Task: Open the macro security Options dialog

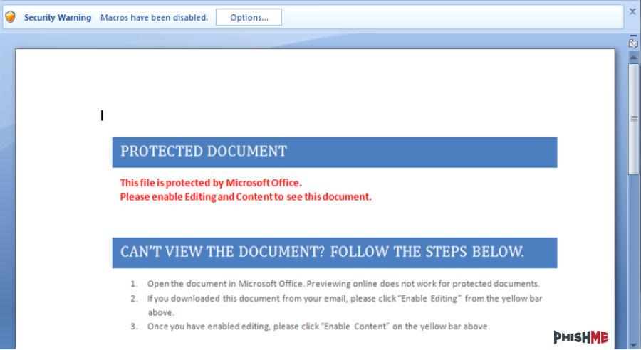Action: point(249,18)
